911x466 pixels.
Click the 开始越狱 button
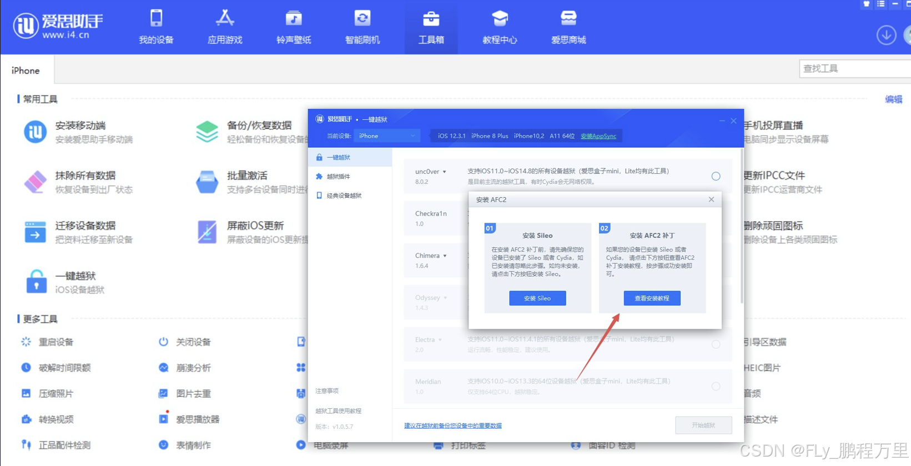tap(703, 425)
